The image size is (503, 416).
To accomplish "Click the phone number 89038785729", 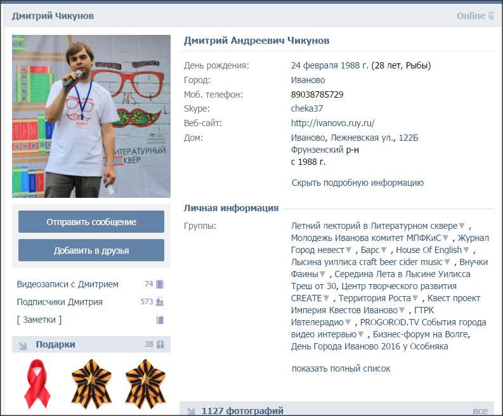I will click(317, 94).
